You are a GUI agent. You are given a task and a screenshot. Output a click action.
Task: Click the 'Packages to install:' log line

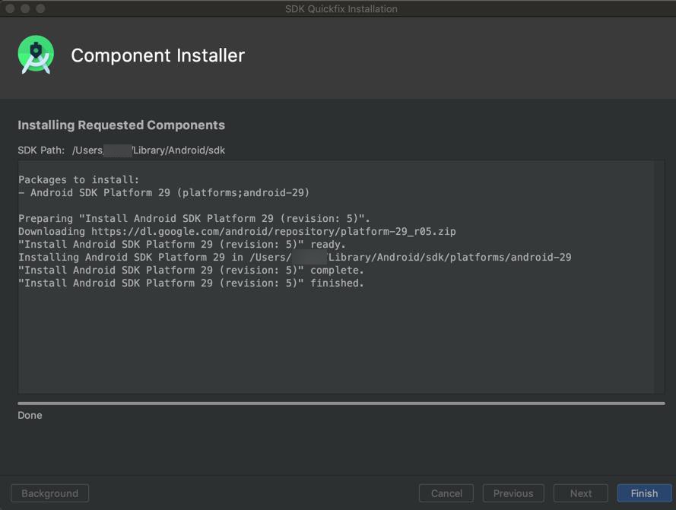(78, 180)
